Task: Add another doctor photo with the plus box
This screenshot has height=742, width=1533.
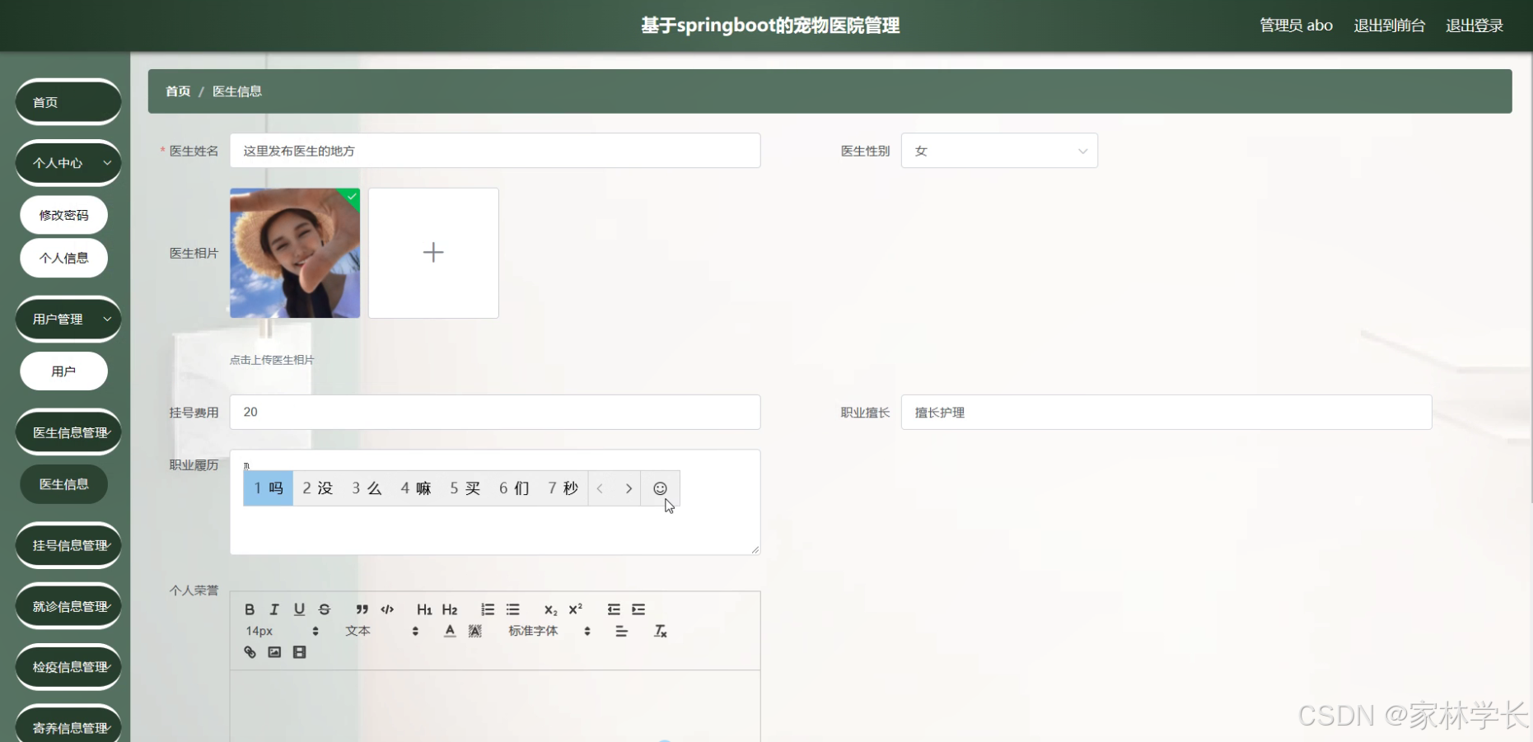Action: [x=433, y=253]
